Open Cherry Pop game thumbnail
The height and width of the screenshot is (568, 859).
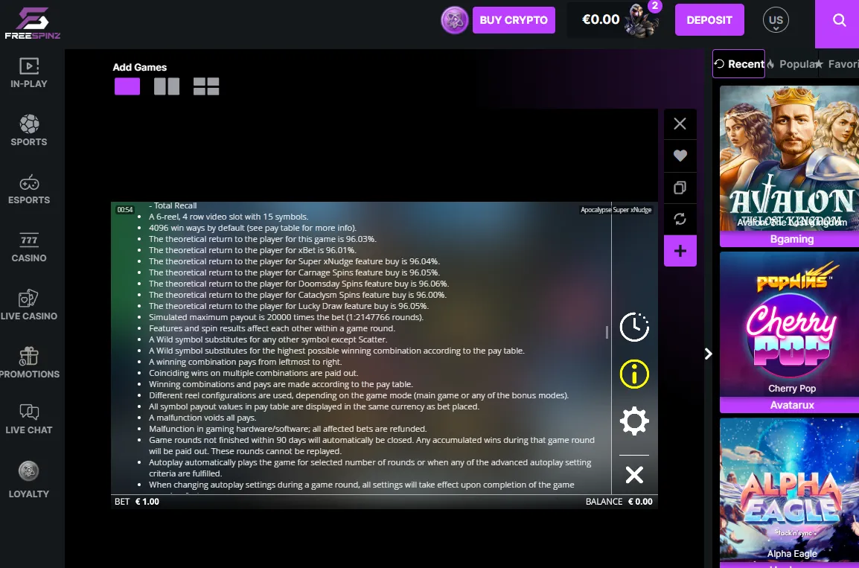790,325
